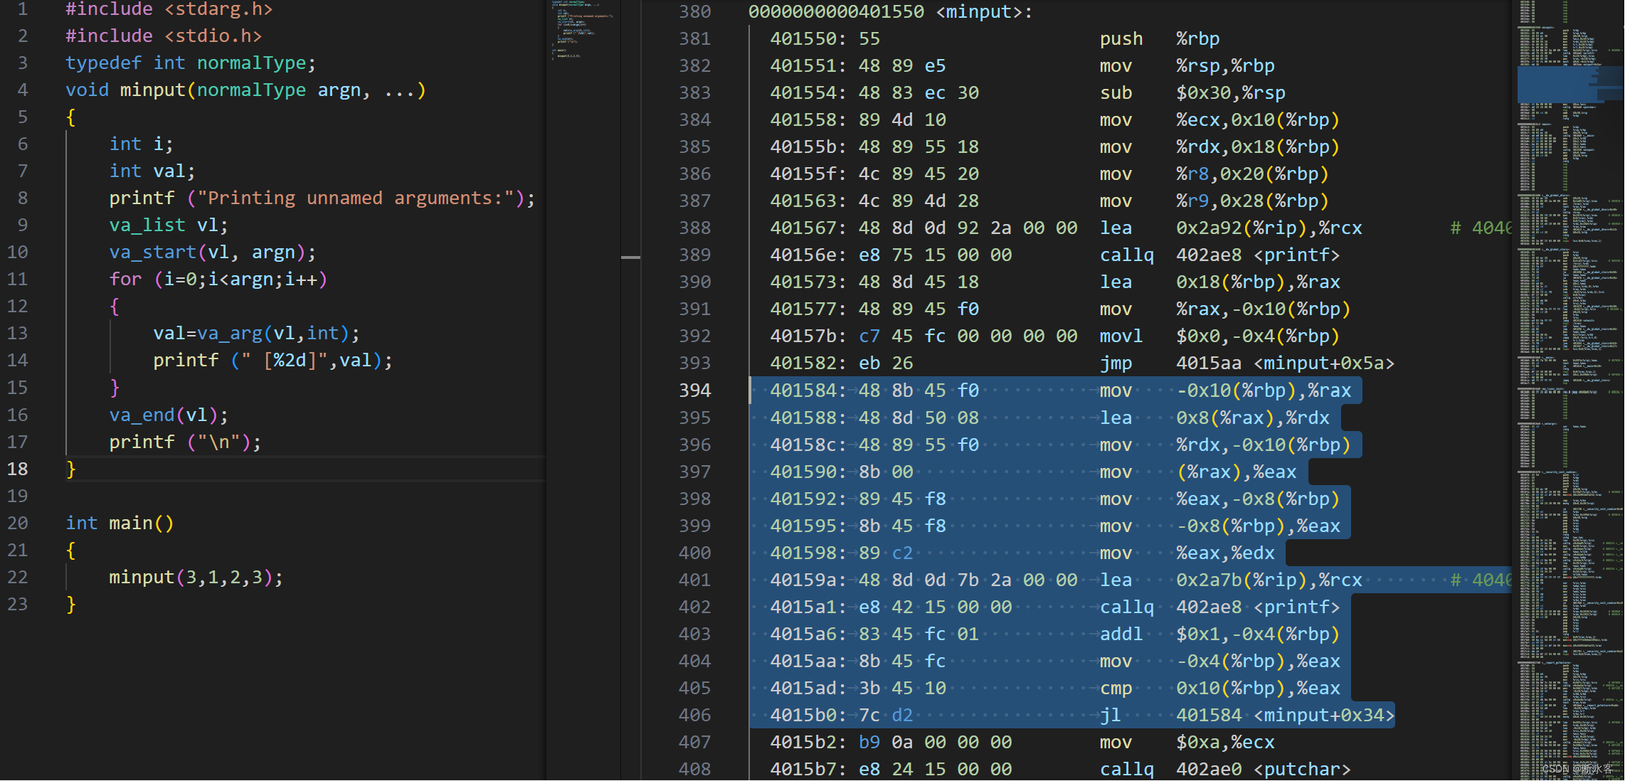Click the '0000000000401550 <minput>:' header line
The height and width of the screenshot is (781, 1625).
890,11
